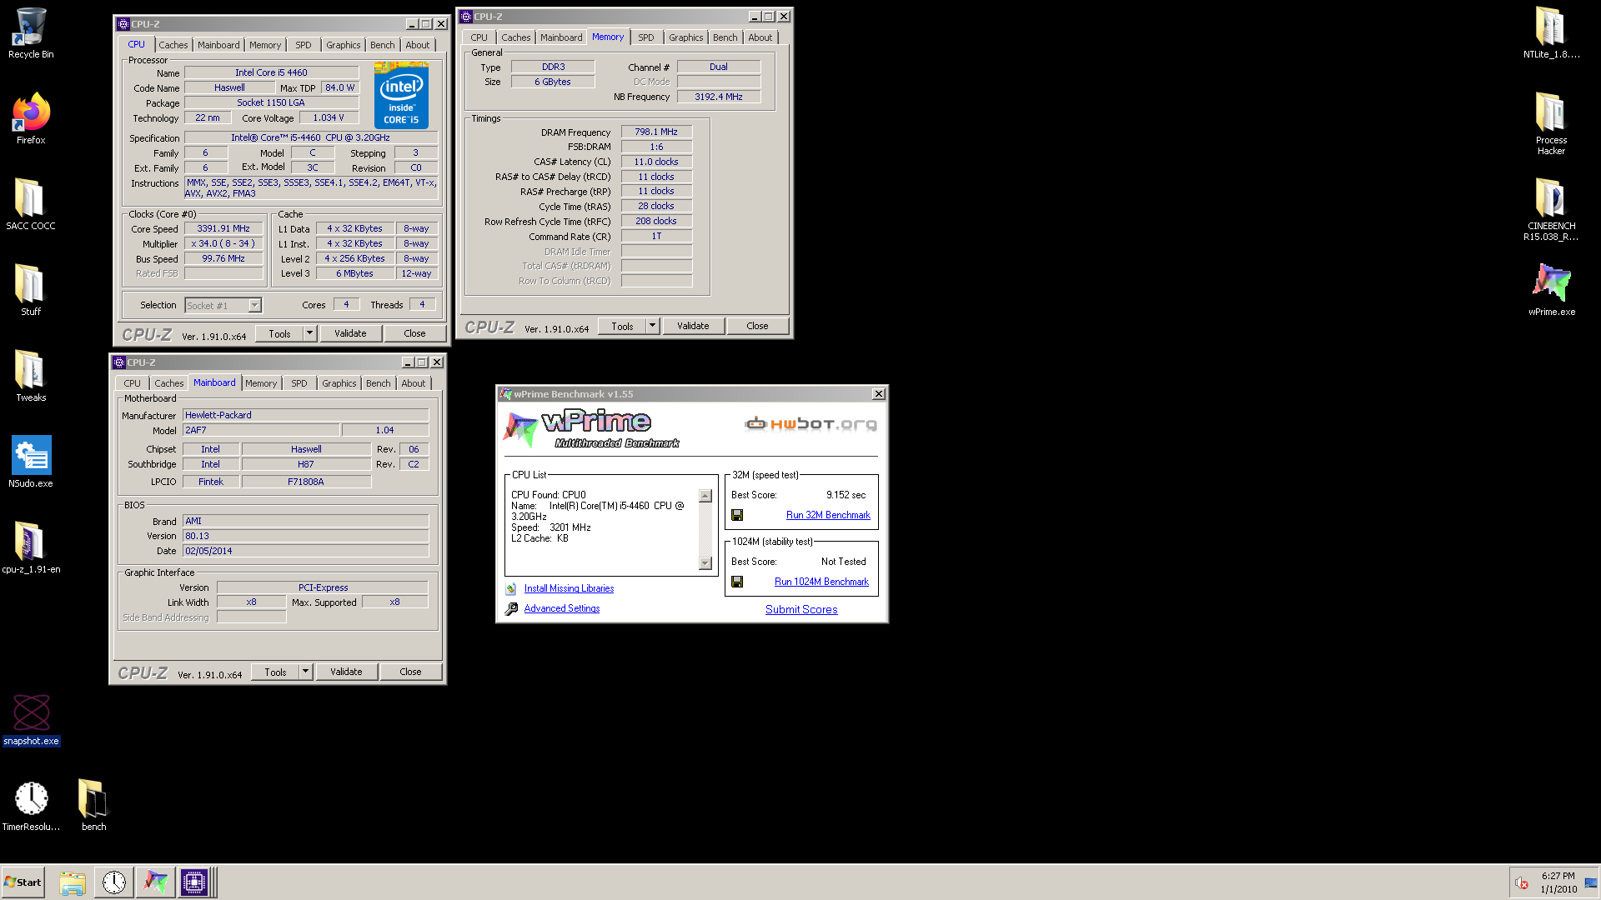Click the save icon for 1024M score
Image resolution: width=1601 pixels, height=900 pixels.
click(737, 582)
